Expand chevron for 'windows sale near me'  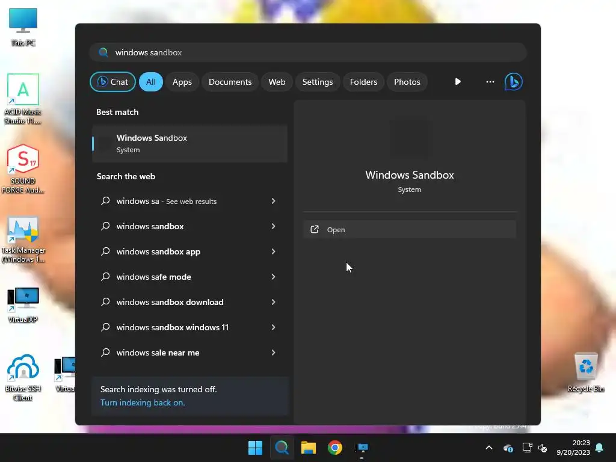pyautogui.click(x=274, y=353)
